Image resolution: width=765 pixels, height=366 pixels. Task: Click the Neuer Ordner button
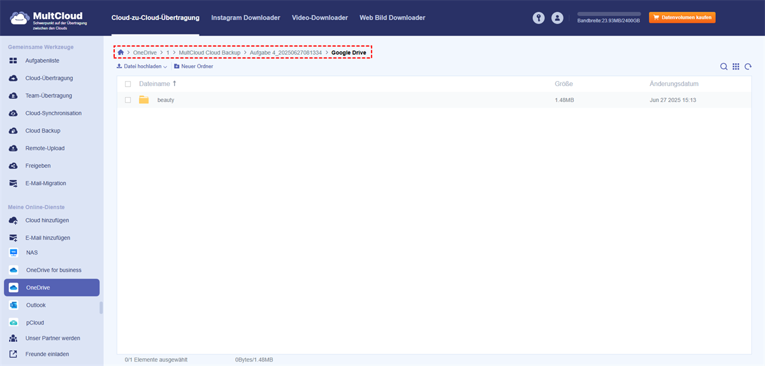pyautogui.click(x=194, y=66)
